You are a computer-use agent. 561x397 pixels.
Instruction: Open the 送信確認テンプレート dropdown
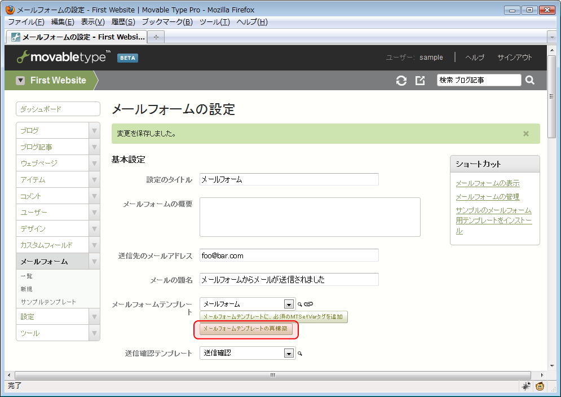coord(289,353)
